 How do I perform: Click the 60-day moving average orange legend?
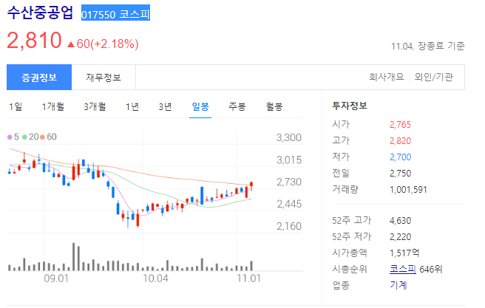click(x=48, y=137)
